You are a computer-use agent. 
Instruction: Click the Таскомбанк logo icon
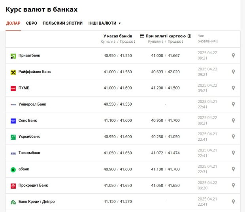point(13,153)
